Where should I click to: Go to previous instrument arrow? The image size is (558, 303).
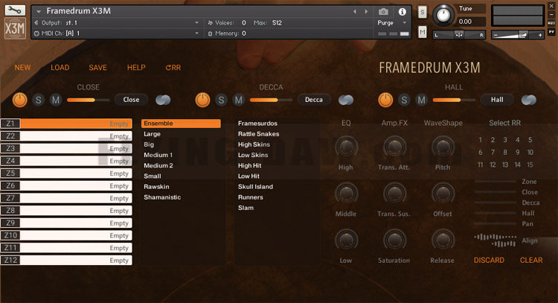coord(355,12)
